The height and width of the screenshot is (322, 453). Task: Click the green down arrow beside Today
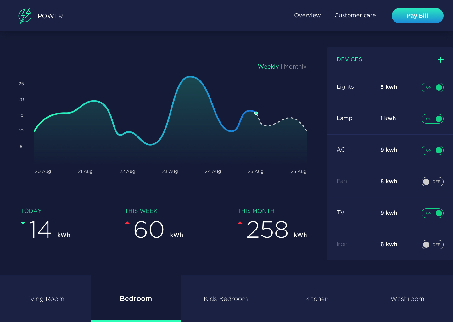23,223
